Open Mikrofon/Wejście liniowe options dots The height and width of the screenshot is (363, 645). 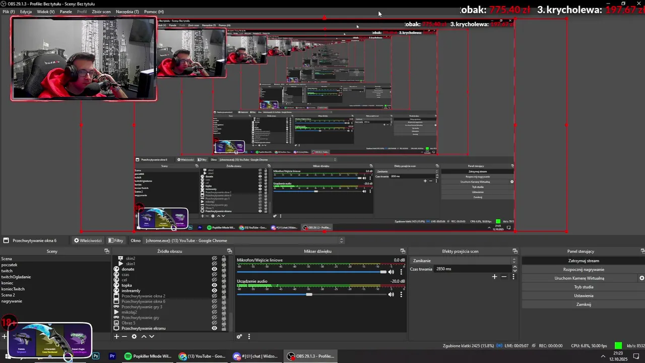point(401,272)
